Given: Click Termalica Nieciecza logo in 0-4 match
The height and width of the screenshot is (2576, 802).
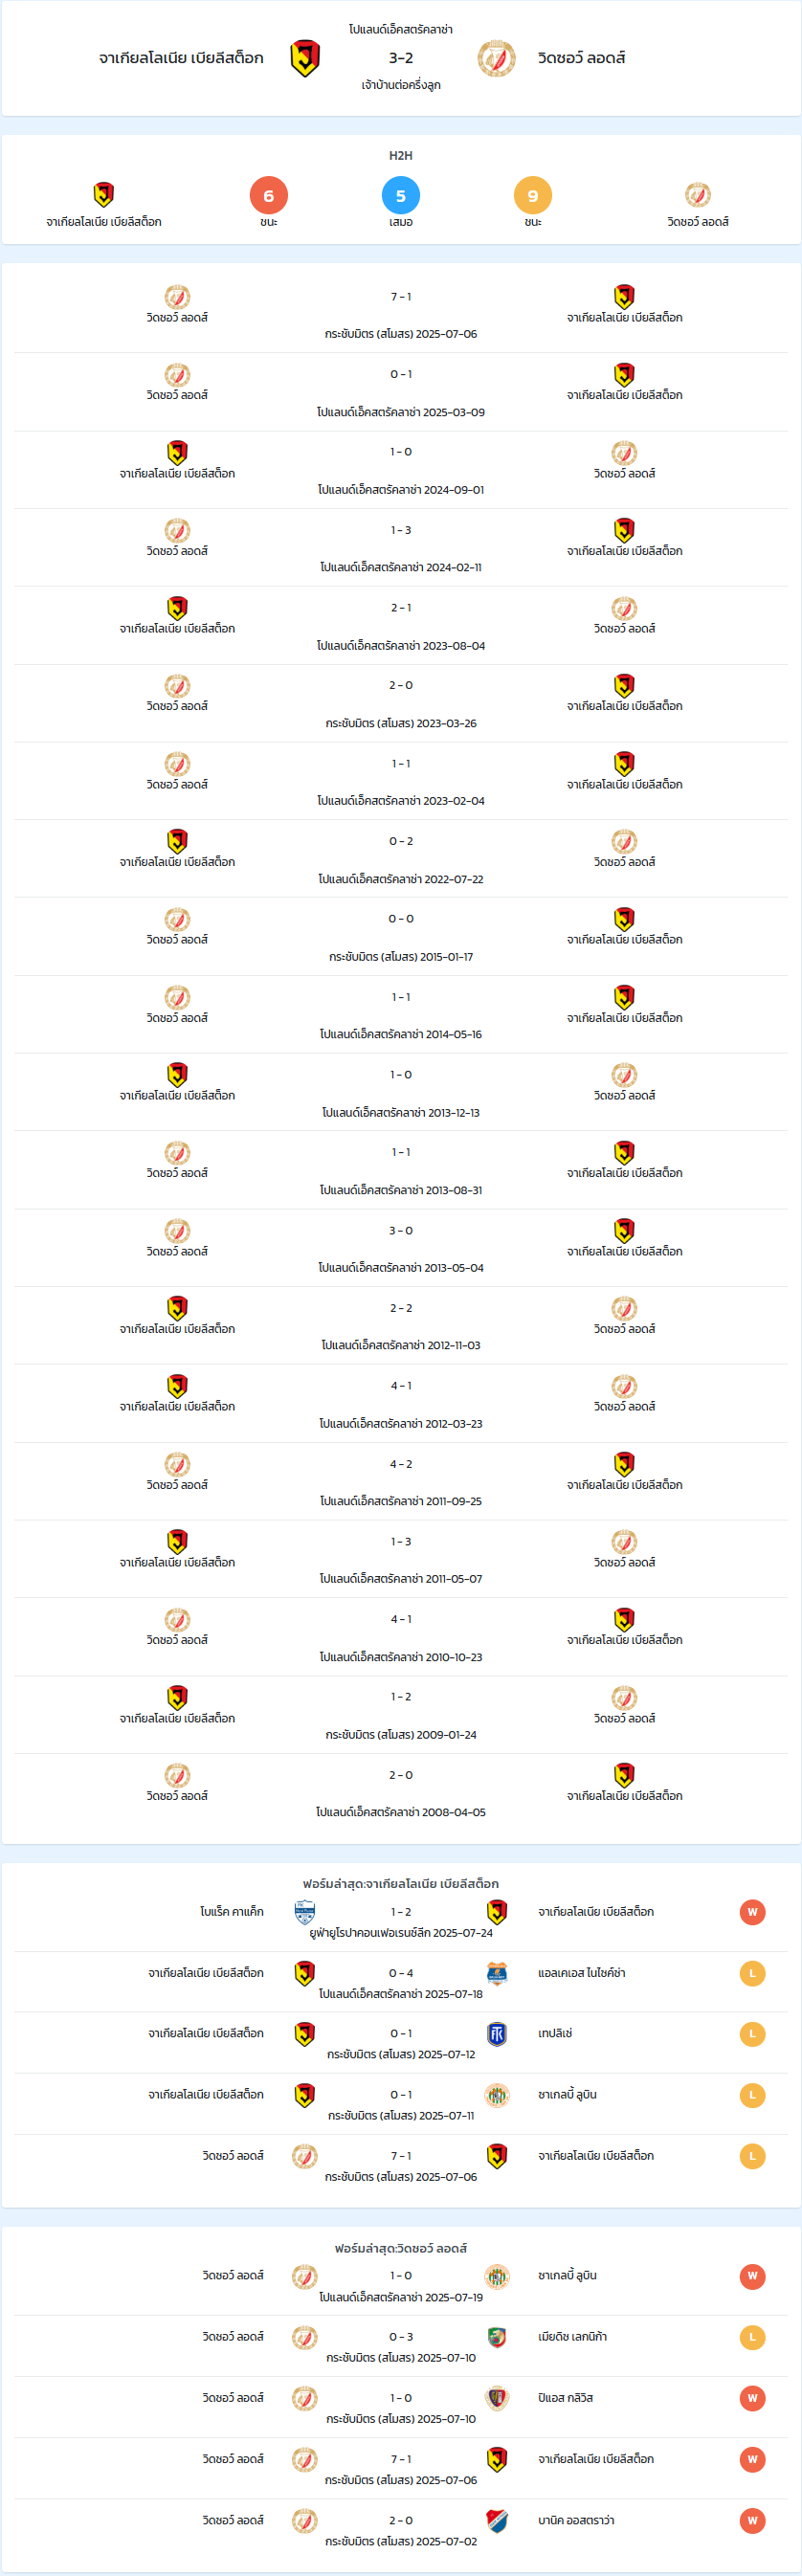Looking at the screenshot, I should tap(496, 1972).
